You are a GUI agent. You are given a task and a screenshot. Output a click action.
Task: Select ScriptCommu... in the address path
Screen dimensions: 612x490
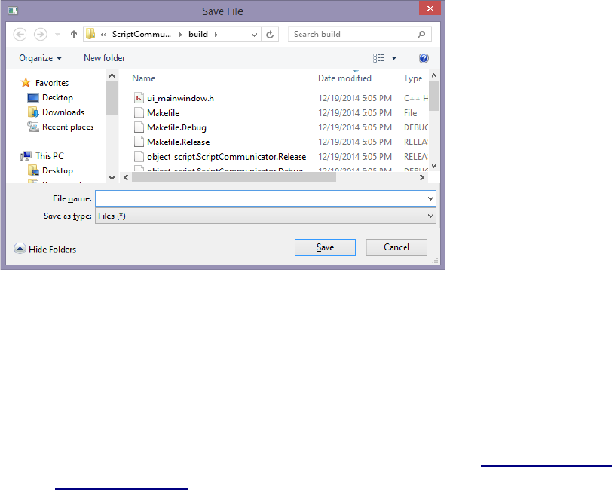click(141, 35)
